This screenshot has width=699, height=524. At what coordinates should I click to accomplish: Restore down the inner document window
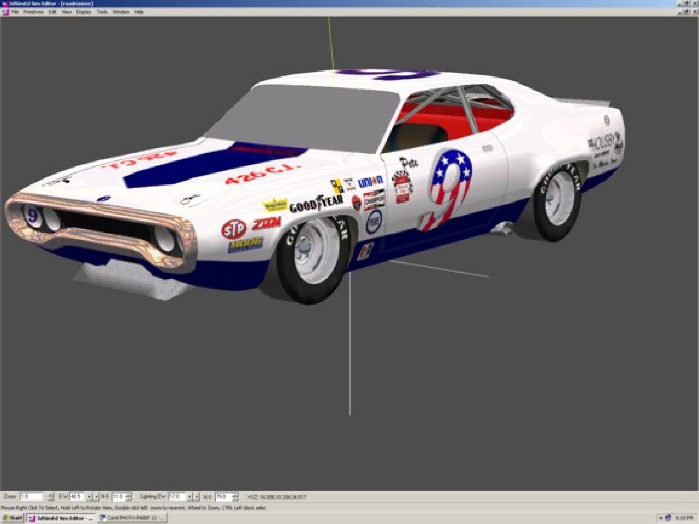tap(686, 11)
